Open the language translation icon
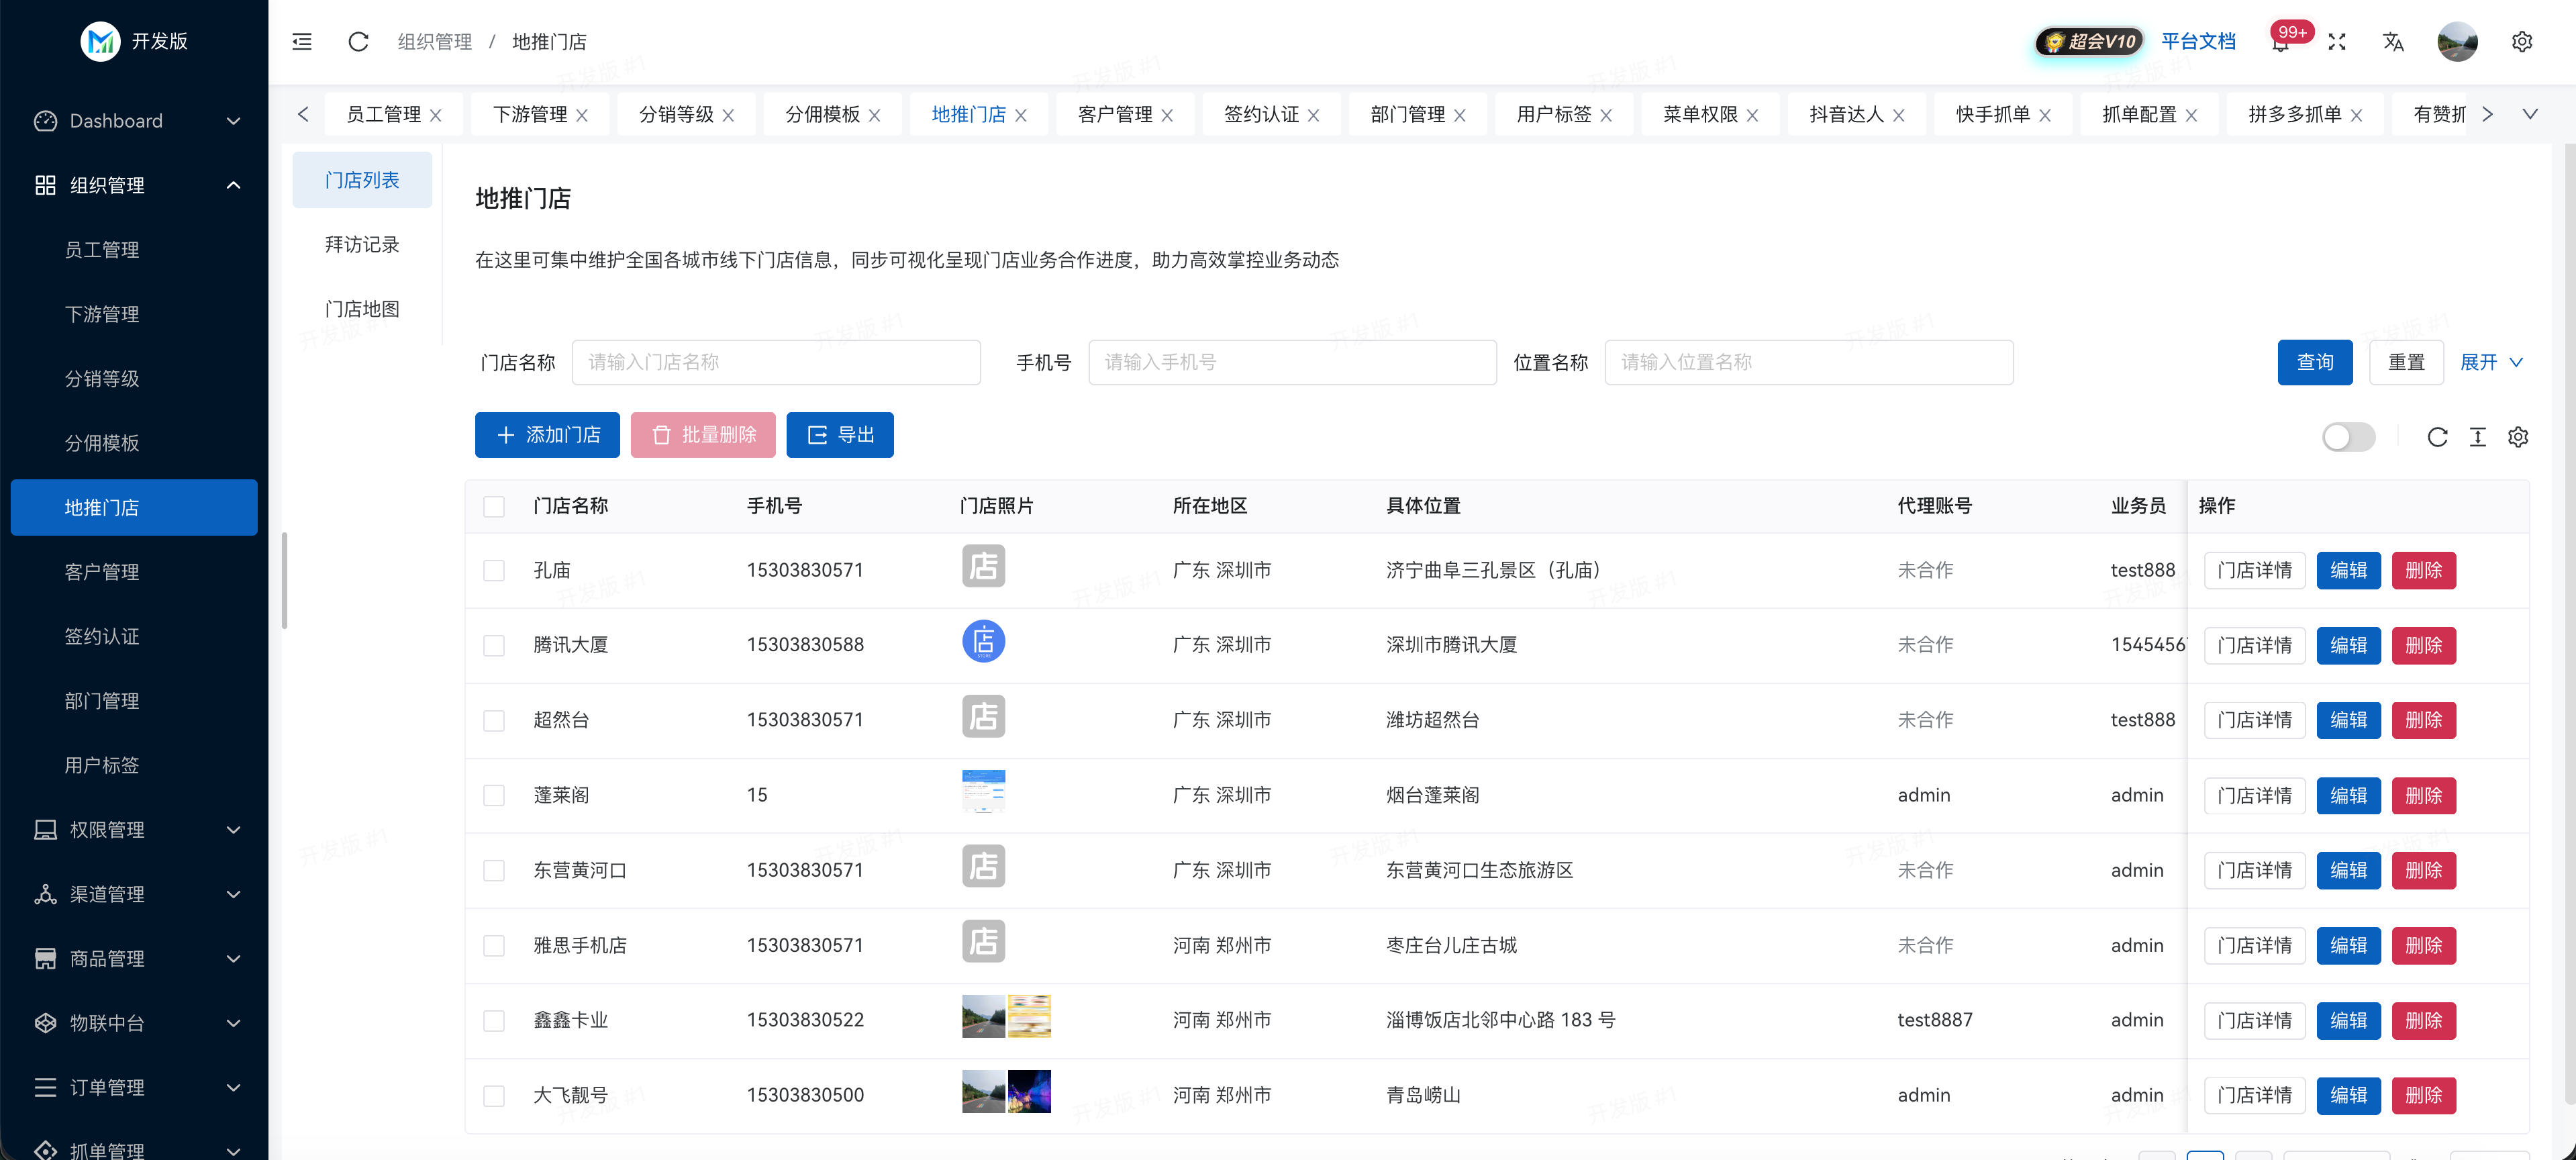 tap(2393, 41)
